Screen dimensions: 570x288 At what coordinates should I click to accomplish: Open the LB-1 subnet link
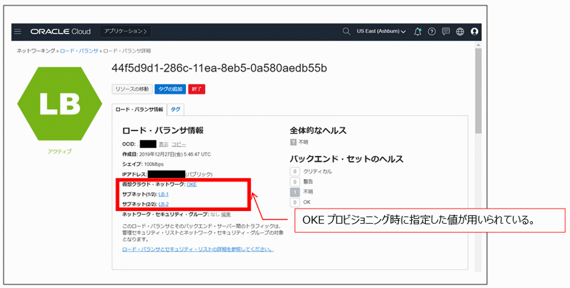(x=164, y=194)
